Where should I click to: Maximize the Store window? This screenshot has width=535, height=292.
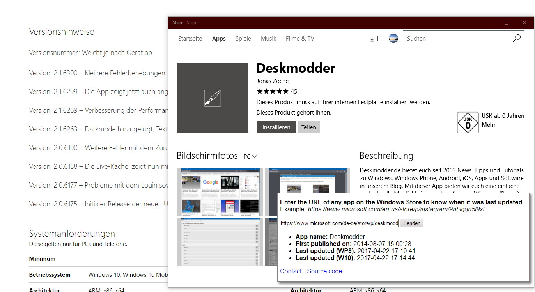pos(507,23)
